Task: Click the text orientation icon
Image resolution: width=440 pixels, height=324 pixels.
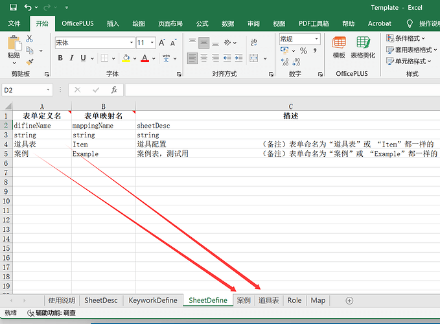Action: 227,43
